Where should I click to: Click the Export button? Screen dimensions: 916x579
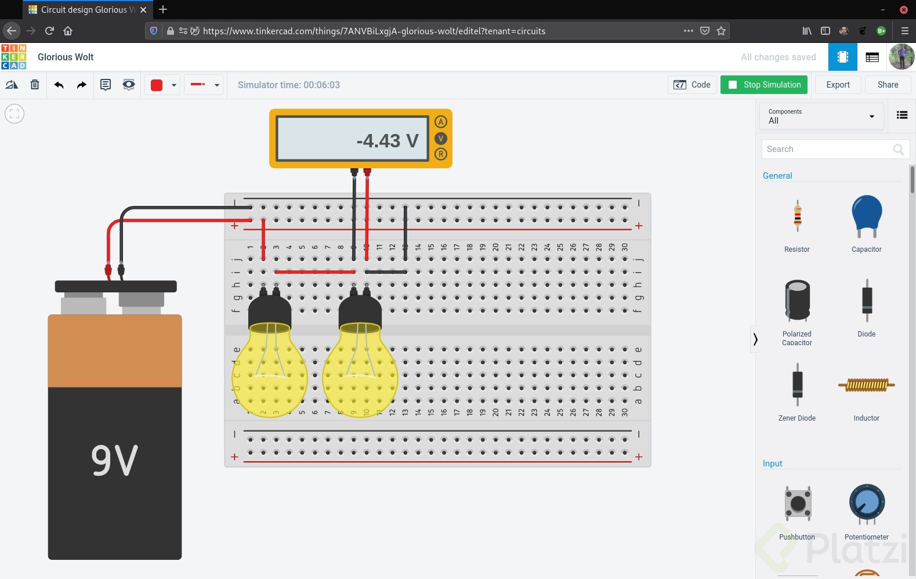tap(838, 85)
